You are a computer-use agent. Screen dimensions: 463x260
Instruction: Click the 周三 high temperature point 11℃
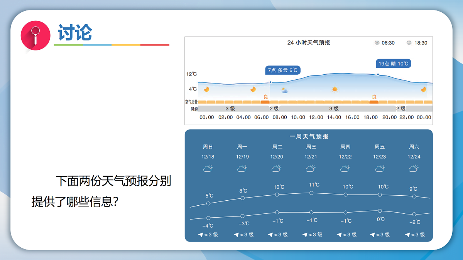click(x=311, y=193)
